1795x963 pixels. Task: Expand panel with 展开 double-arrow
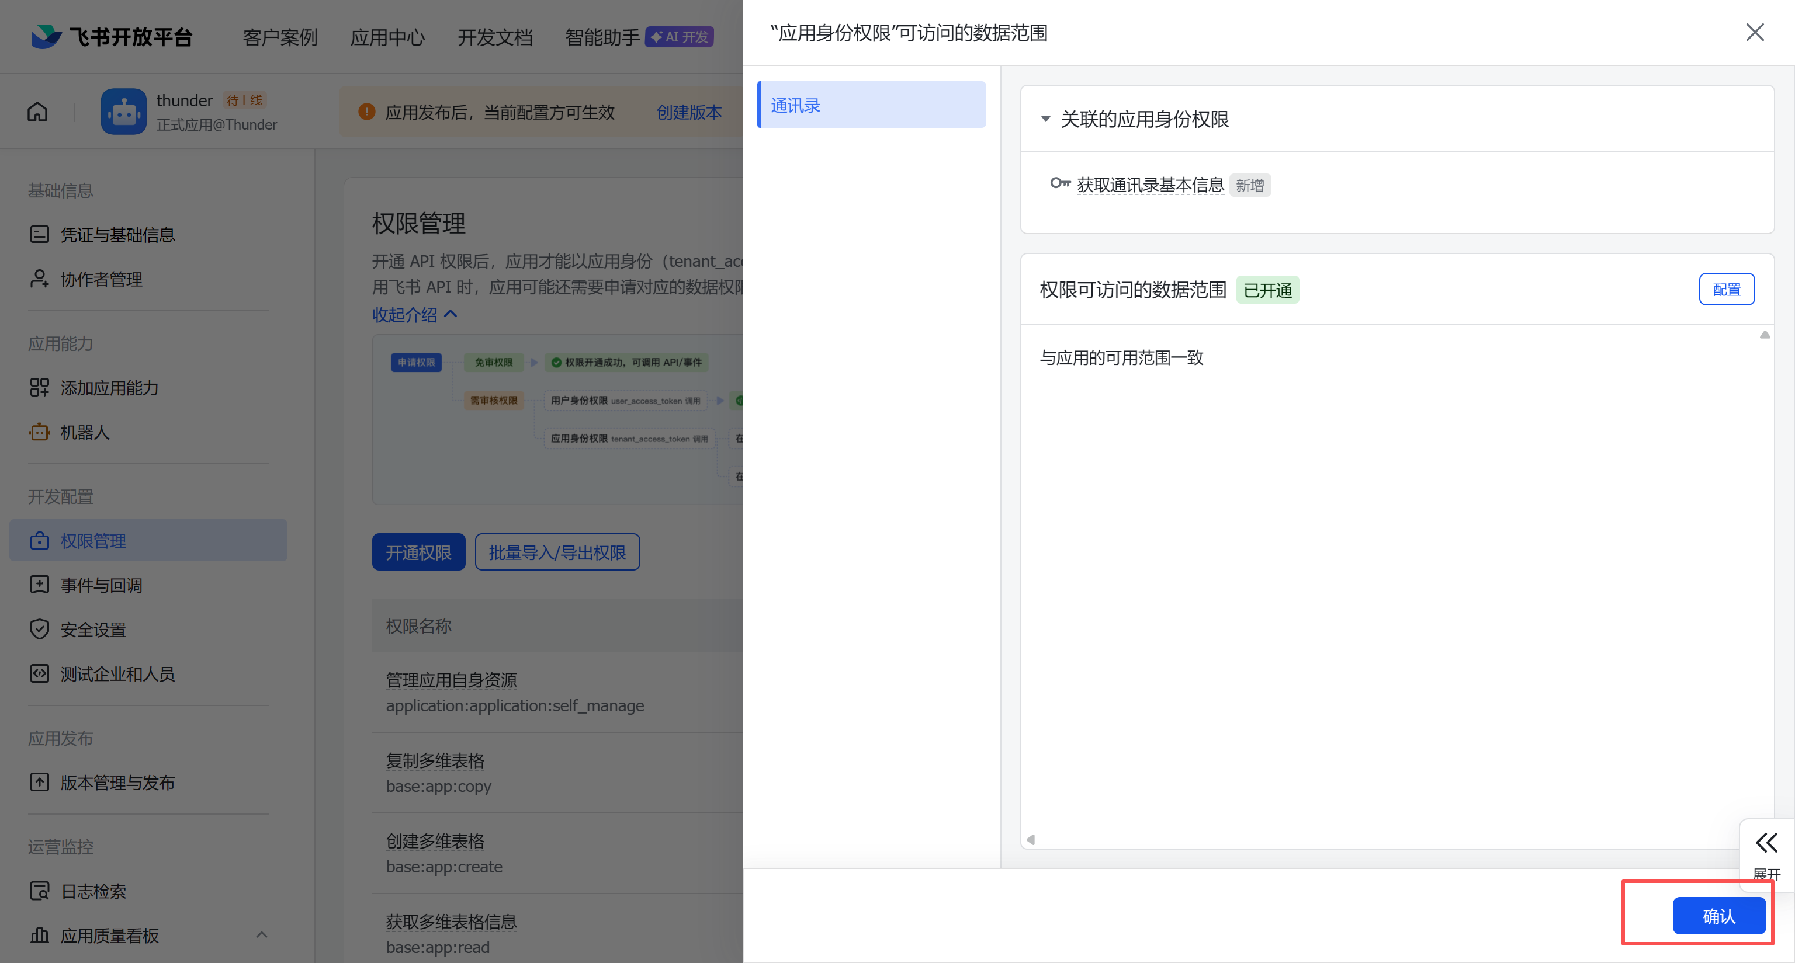[x=1766, y=843]
